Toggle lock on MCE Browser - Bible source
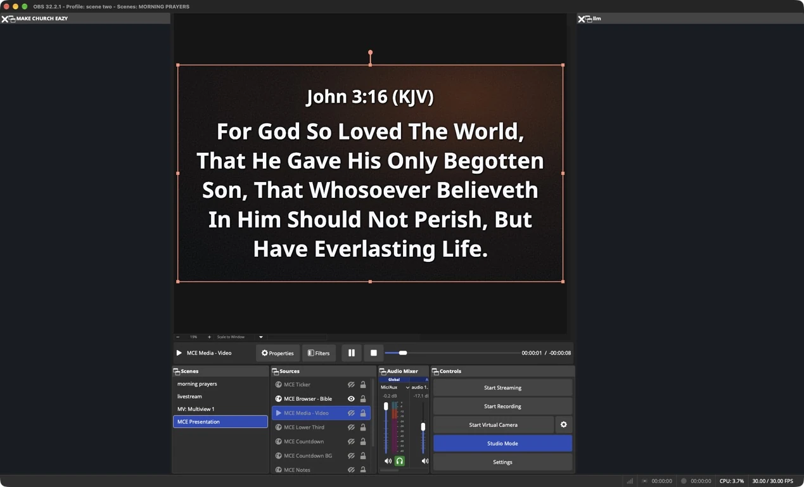The image size is (804, 487). coord(363,399)
